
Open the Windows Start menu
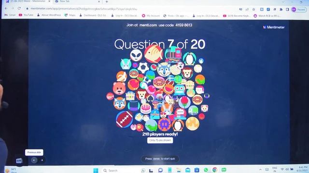coord(96,170)
